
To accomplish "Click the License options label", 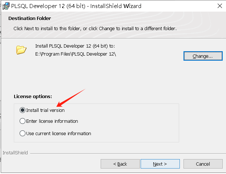I will (x=33, y=97).
